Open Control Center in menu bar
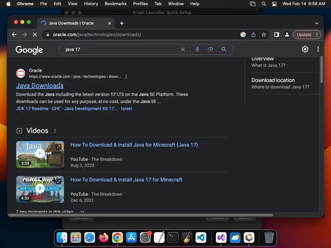331x248 pixels. 274,4
